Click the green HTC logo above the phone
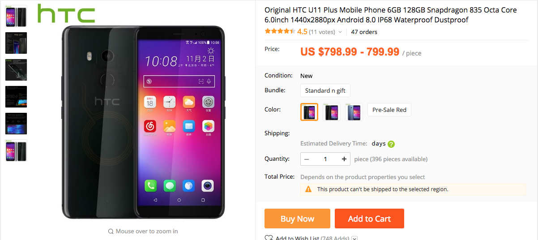The width and height of the screenshot is (538, 240). pyautogui.click(x=66, y=13)
